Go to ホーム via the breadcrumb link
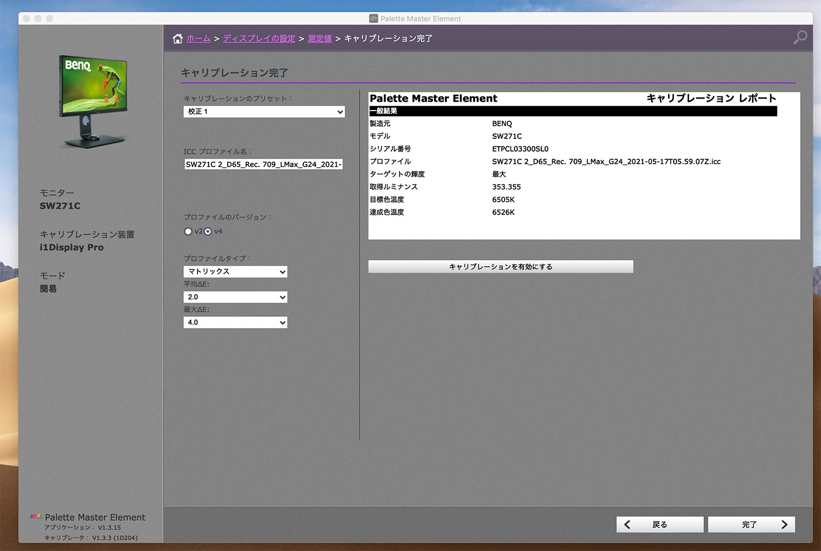This screenshot has height=551, width=821. pos(198,38)
